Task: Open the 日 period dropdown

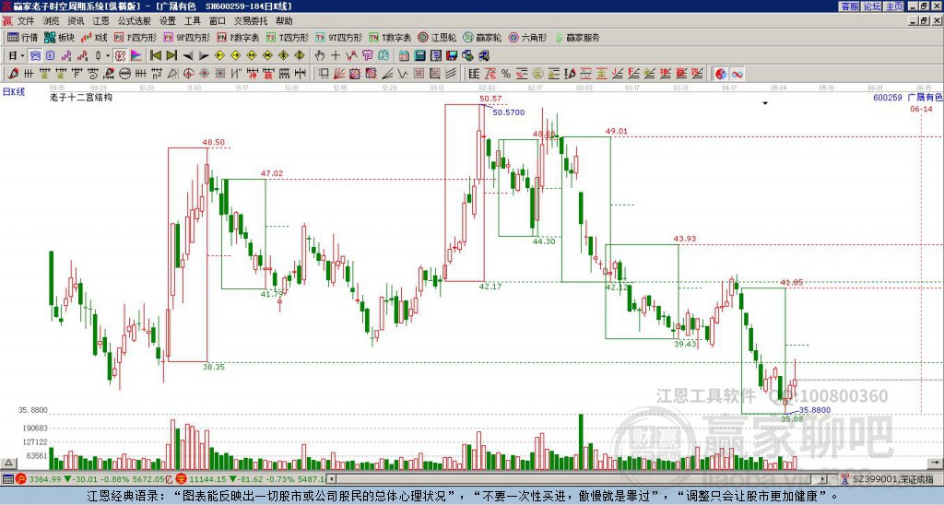Action: click(x=16, y=55)
